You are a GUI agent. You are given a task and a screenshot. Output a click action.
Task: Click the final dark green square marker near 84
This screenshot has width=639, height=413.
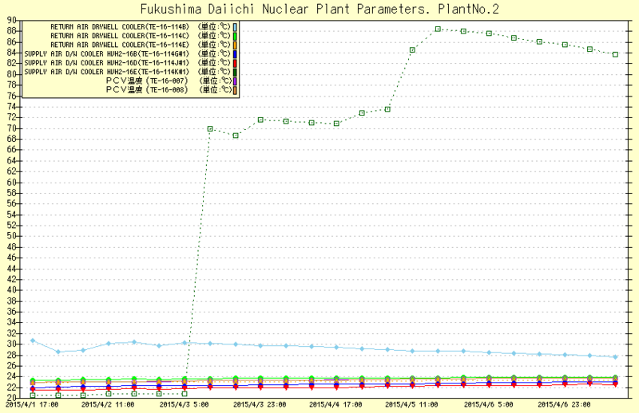tap(615, 54)
